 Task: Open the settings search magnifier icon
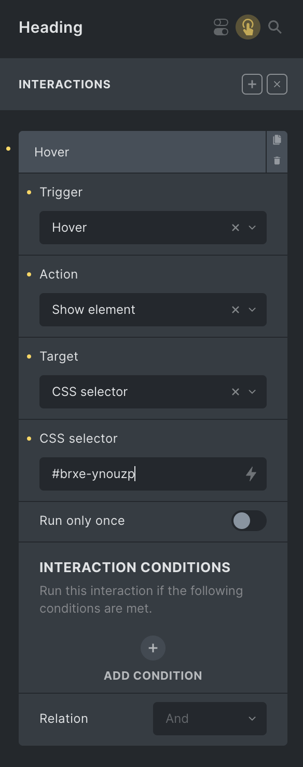[275, 27]
